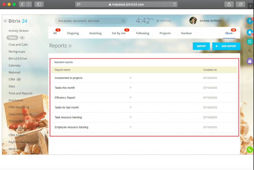
Task: Open the help question mark icon
Action: 250,21
